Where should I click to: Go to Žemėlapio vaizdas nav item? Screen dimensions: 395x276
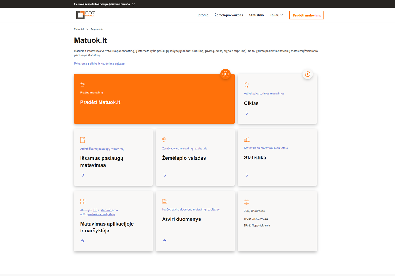pos(229,15)
